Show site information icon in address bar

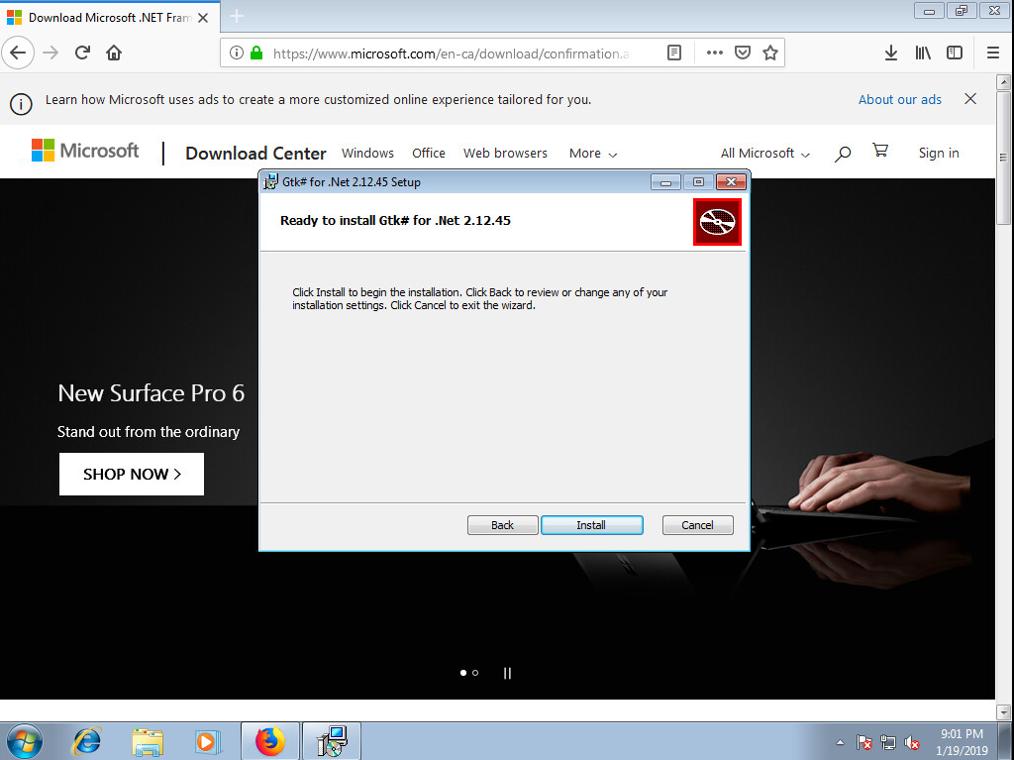[237, 54]
